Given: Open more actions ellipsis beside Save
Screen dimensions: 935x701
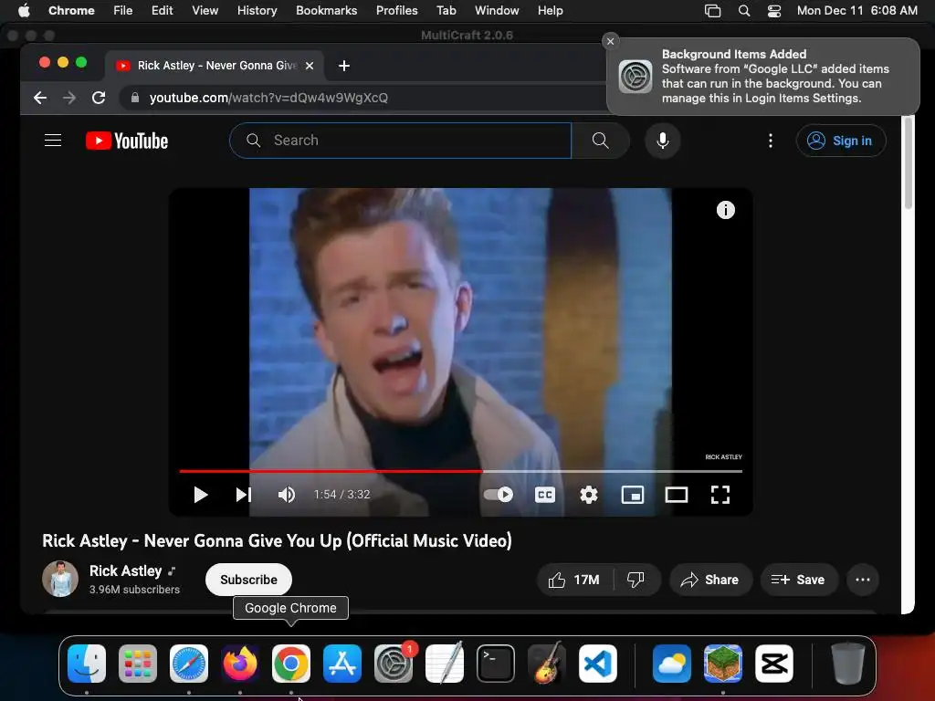Looking at the screenshot, I should (863, 580).
